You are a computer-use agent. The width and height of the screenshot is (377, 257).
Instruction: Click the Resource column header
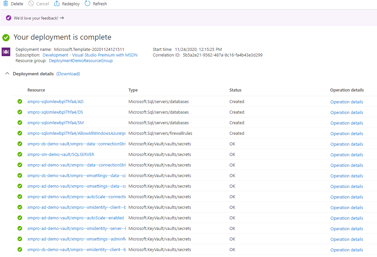pos(36,90)
